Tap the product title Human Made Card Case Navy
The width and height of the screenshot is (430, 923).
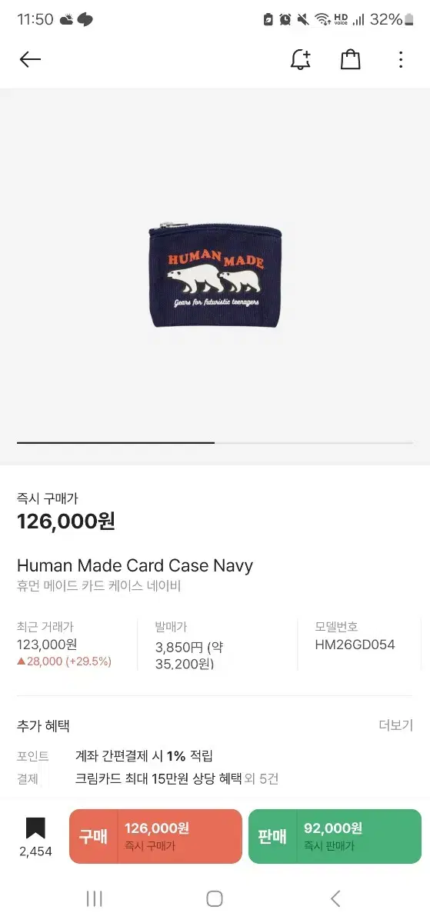click(x=135, y=565)
